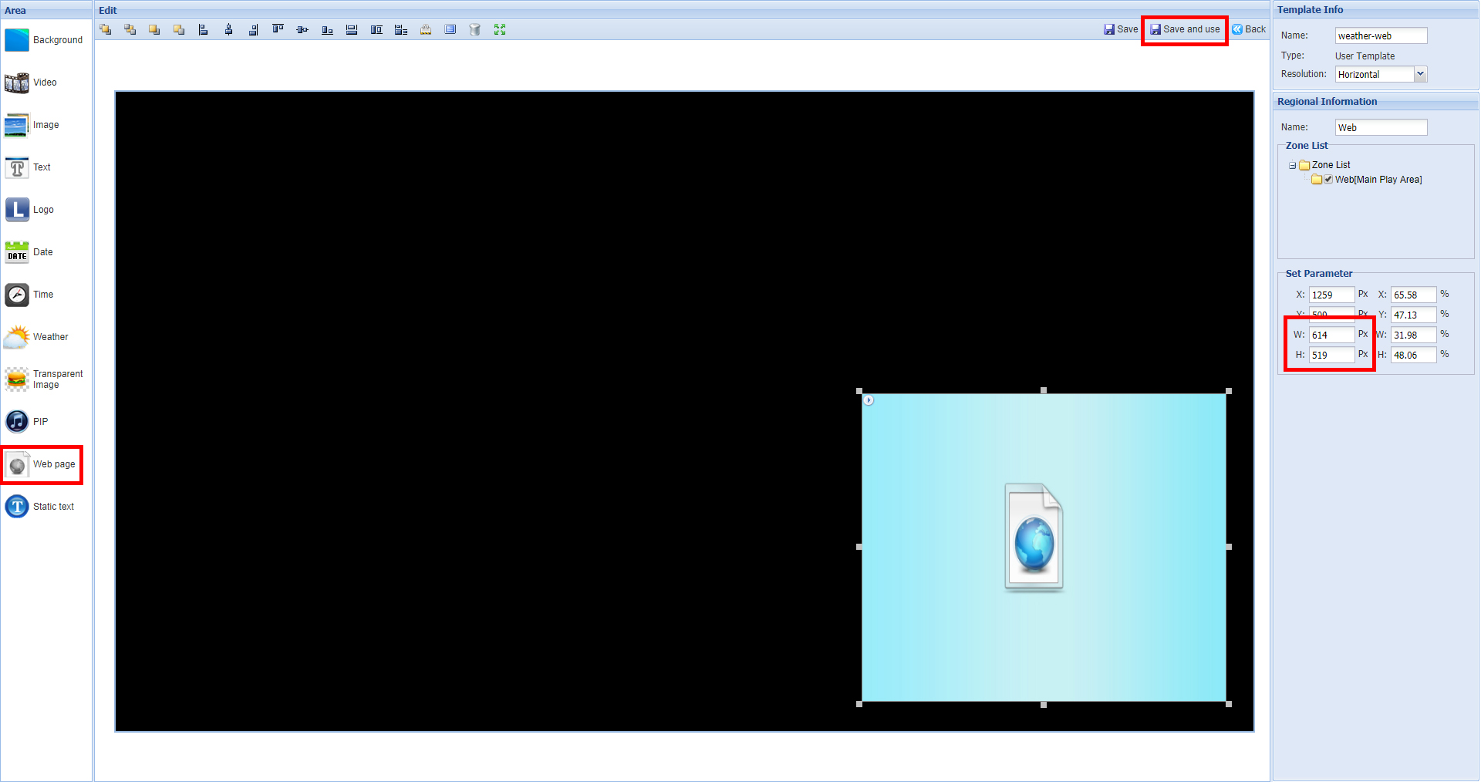The height and width of the screenshot is (782, 1481).
Task: Click the blue window toolbar icon
Action: coord(450,29)
